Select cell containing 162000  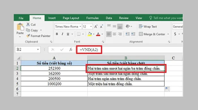click(54, 74)
